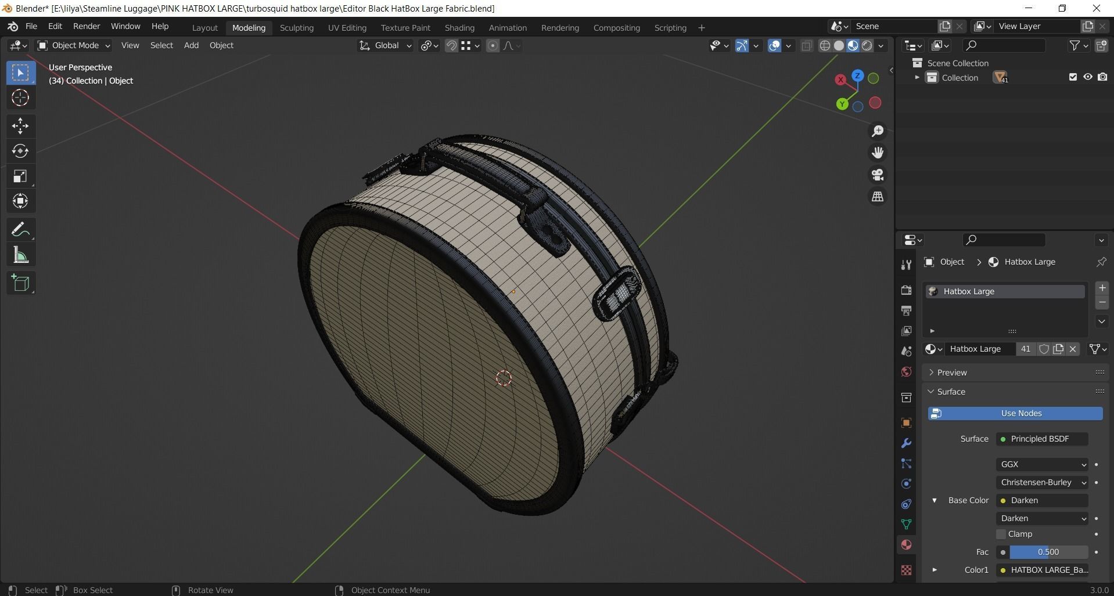Switch to the UV Editing workspace tab
Image resolution: width=1114 pixels, height=596 pixels.
[x=347, y=27]
